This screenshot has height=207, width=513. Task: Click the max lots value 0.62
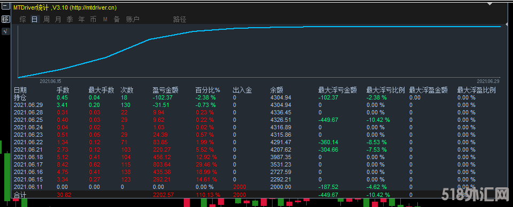[x=95, y=164]
